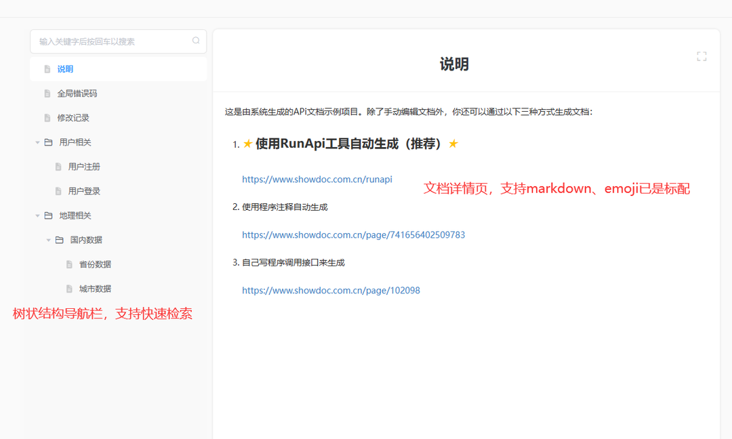Open the link ending in 102098
732x439 pixels.
click(x=331, y=290)
